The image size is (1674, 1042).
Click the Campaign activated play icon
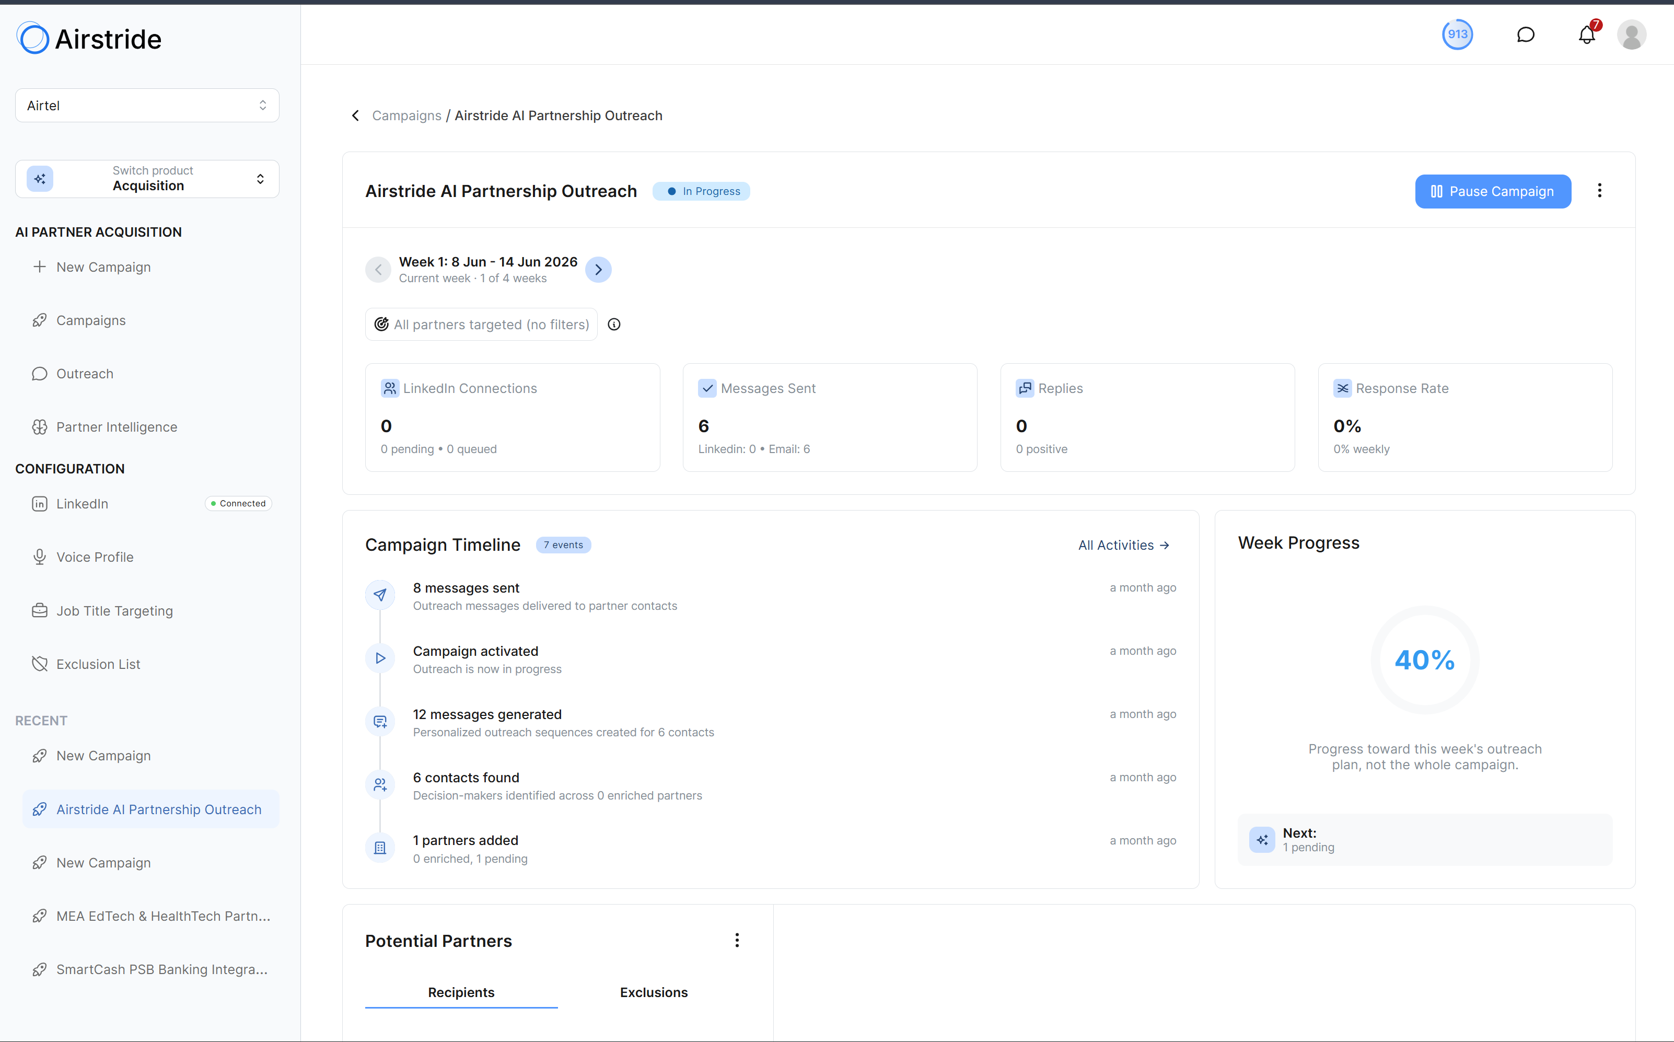point(380,659)
